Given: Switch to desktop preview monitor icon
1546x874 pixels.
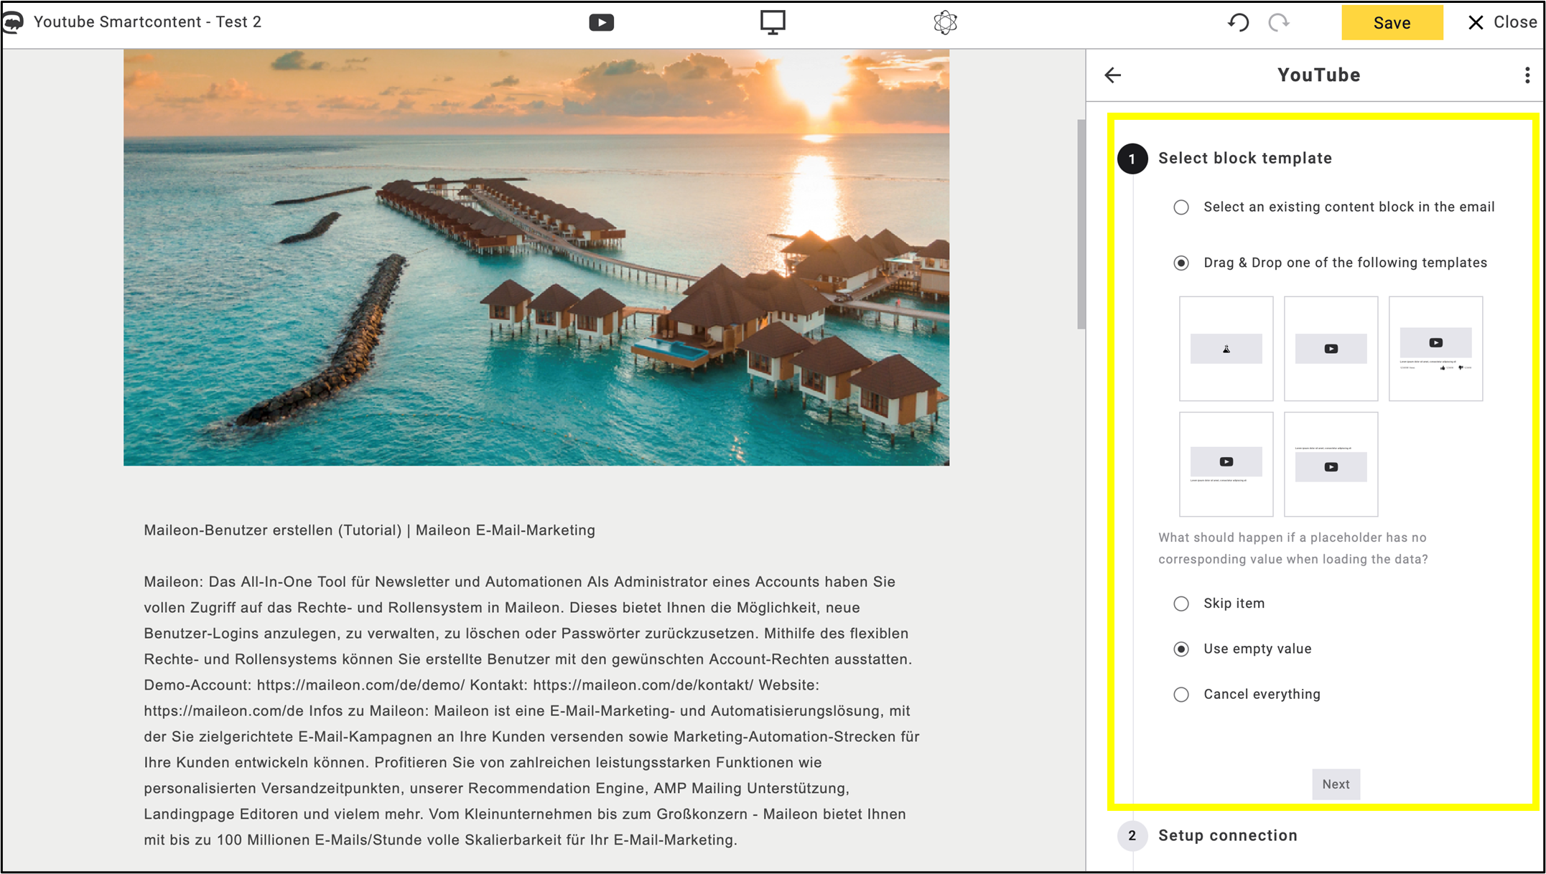Looking at the screenshot, I should pos(773,22).
